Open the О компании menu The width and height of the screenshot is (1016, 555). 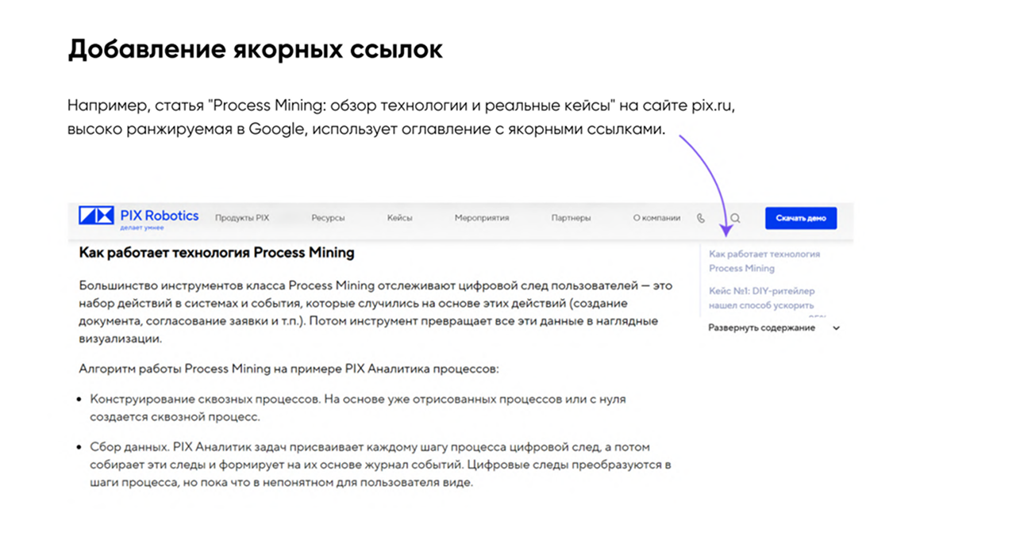(x=656, y=218)
